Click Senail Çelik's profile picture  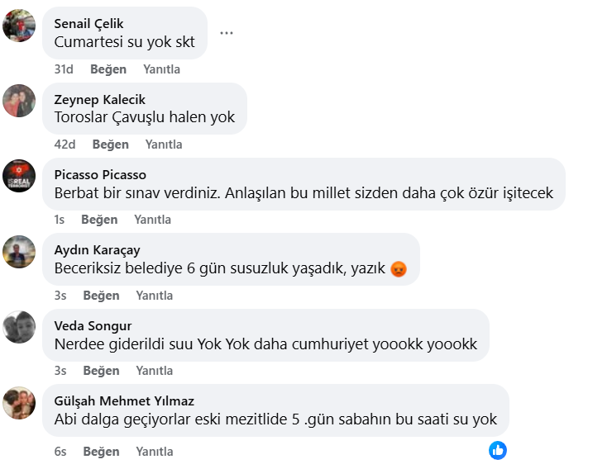pyautogui.click(x=19, y=26)
